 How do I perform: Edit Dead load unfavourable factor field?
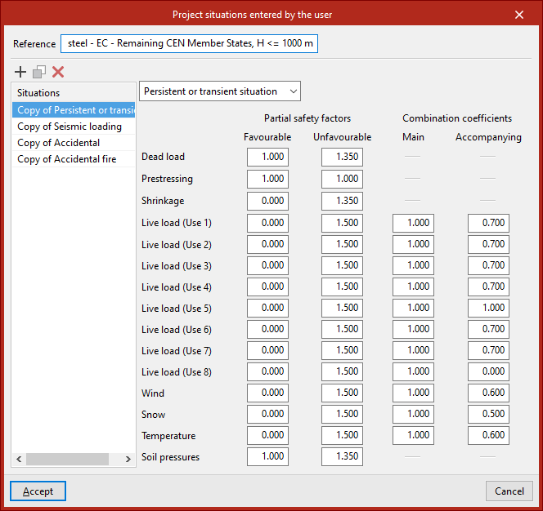pyautogui.click(x=342, y=157)
